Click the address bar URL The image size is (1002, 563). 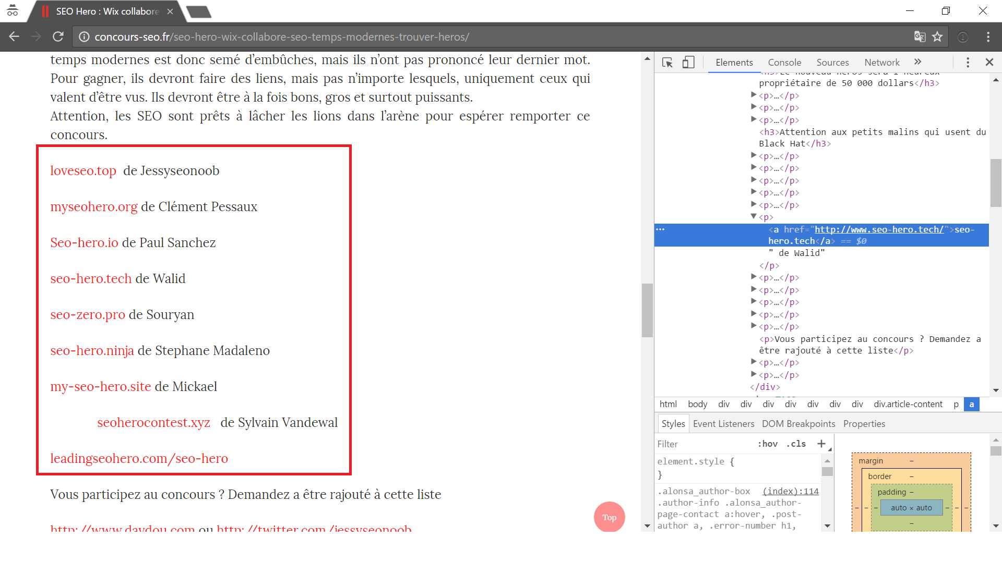click(282, 37)
